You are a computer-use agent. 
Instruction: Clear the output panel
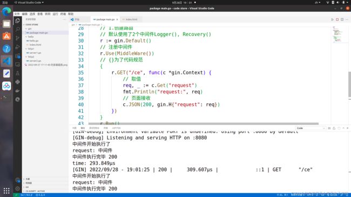(x=329, y=128)
